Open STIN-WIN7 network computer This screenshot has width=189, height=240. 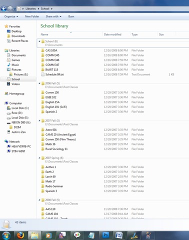[18, 151]
